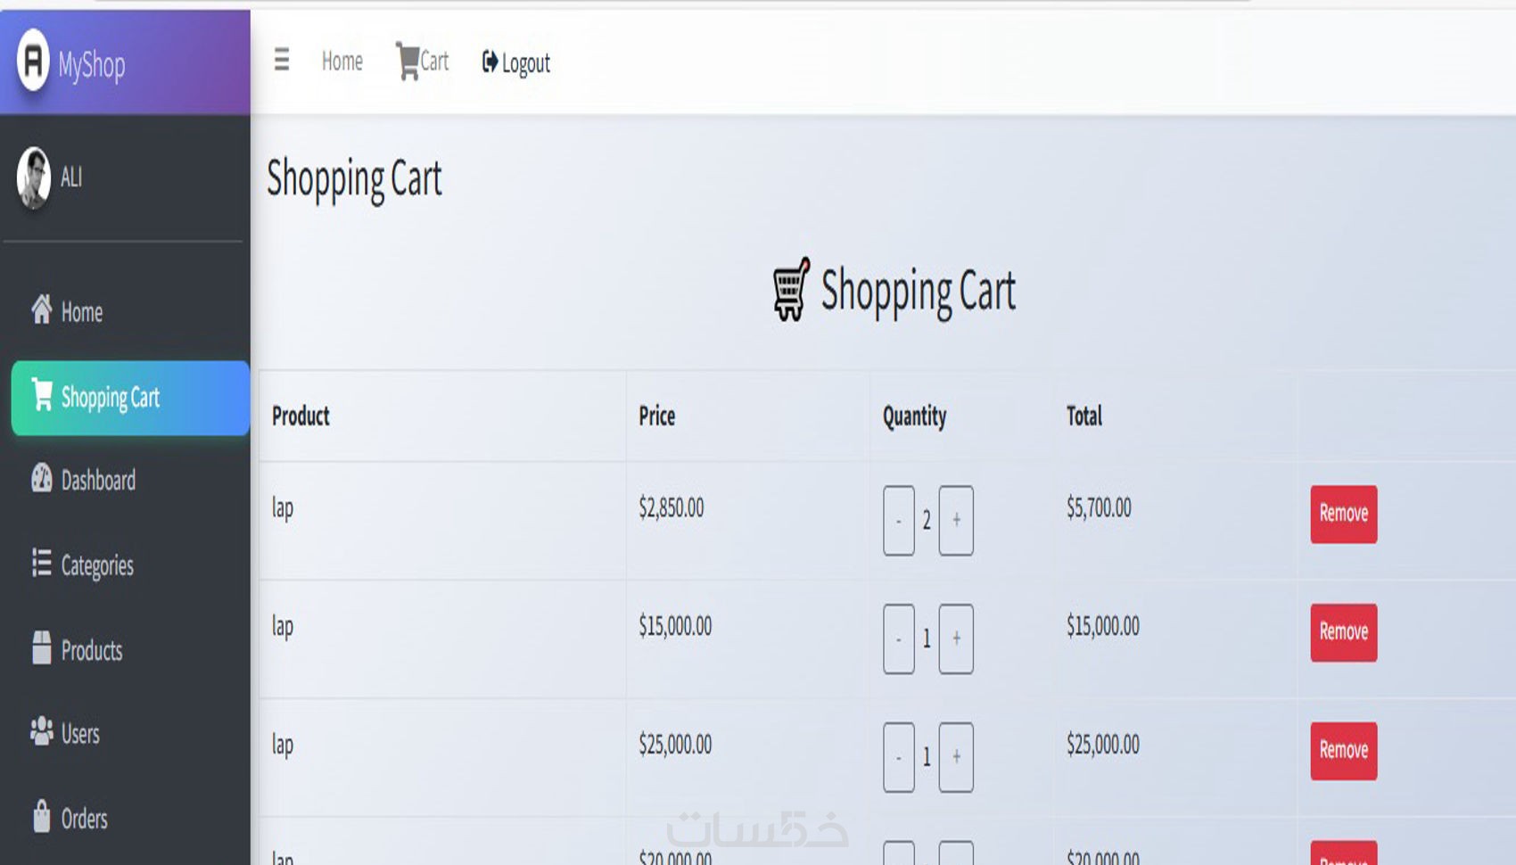Screen dimensions: 1516x865
Task: Remove the $25,000.00 lap item
Action: pos(1343,750)
